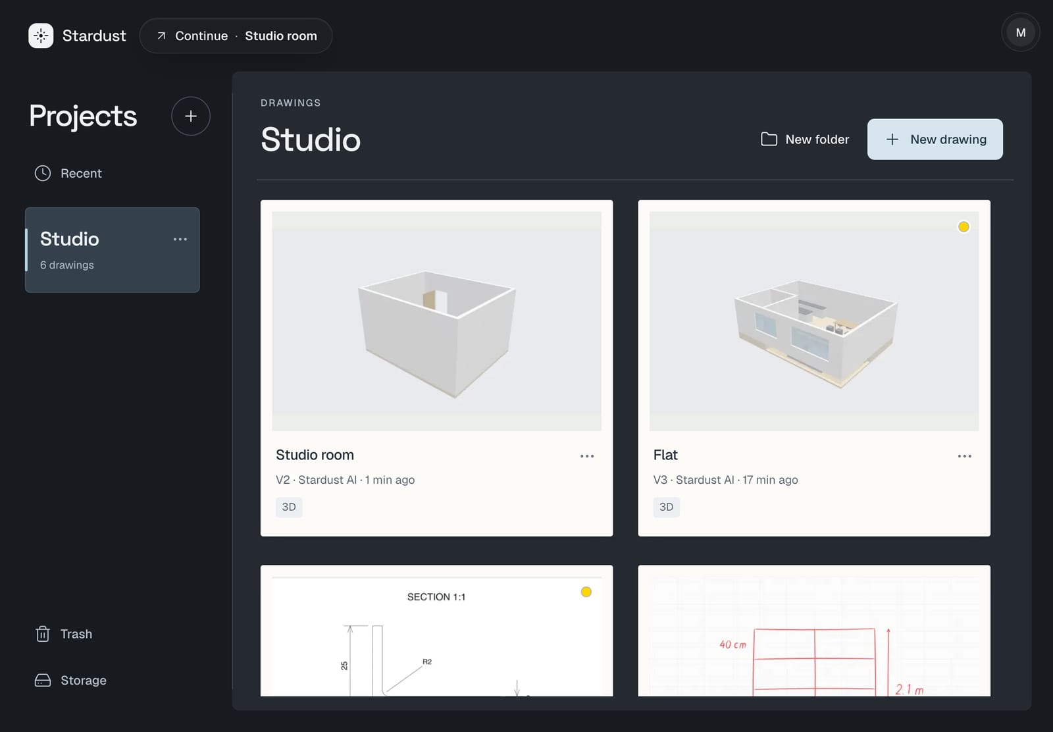Click the folder icon beside New folder
Image resolution: width=1053 pixels, height=732 pixels.
click(x=769, y=139)
